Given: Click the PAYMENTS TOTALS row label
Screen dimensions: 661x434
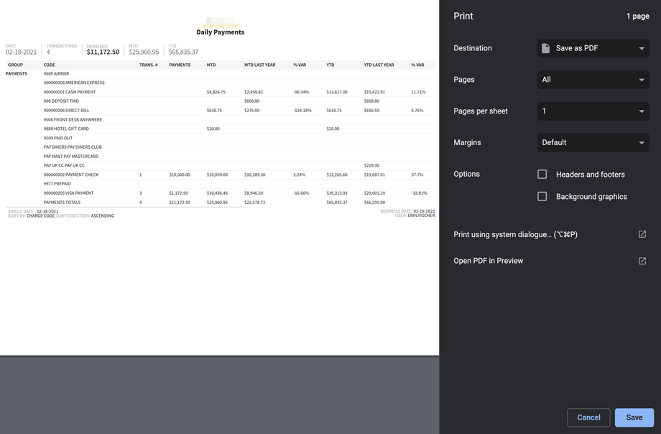Looking at the screenshot, I should (62, 203).
